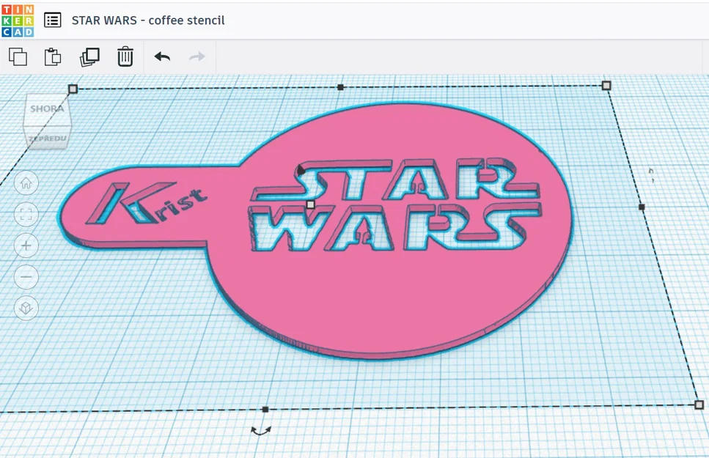Toggle between orthographic and perspective view
Viewport: 709px width, 458px height.
(26, 308)
